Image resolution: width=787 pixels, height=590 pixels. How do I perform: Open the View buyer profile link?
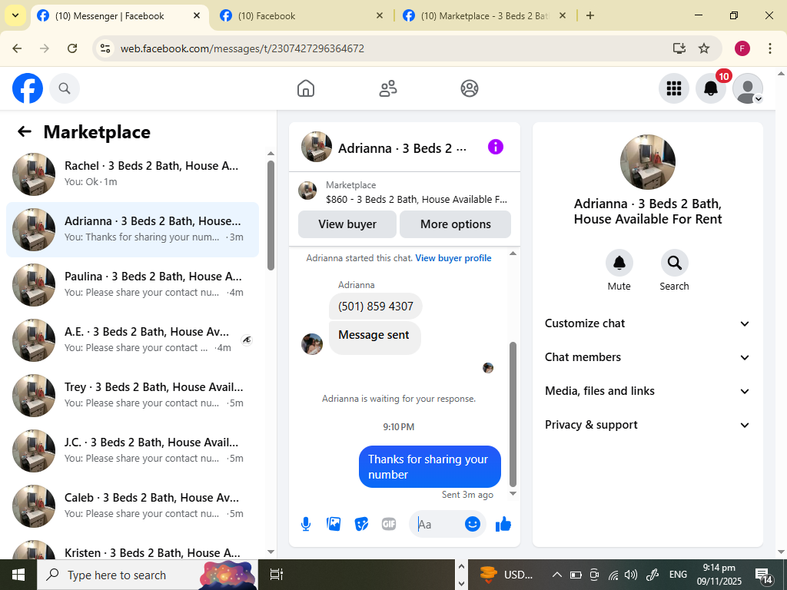click(x=453, y=258)
